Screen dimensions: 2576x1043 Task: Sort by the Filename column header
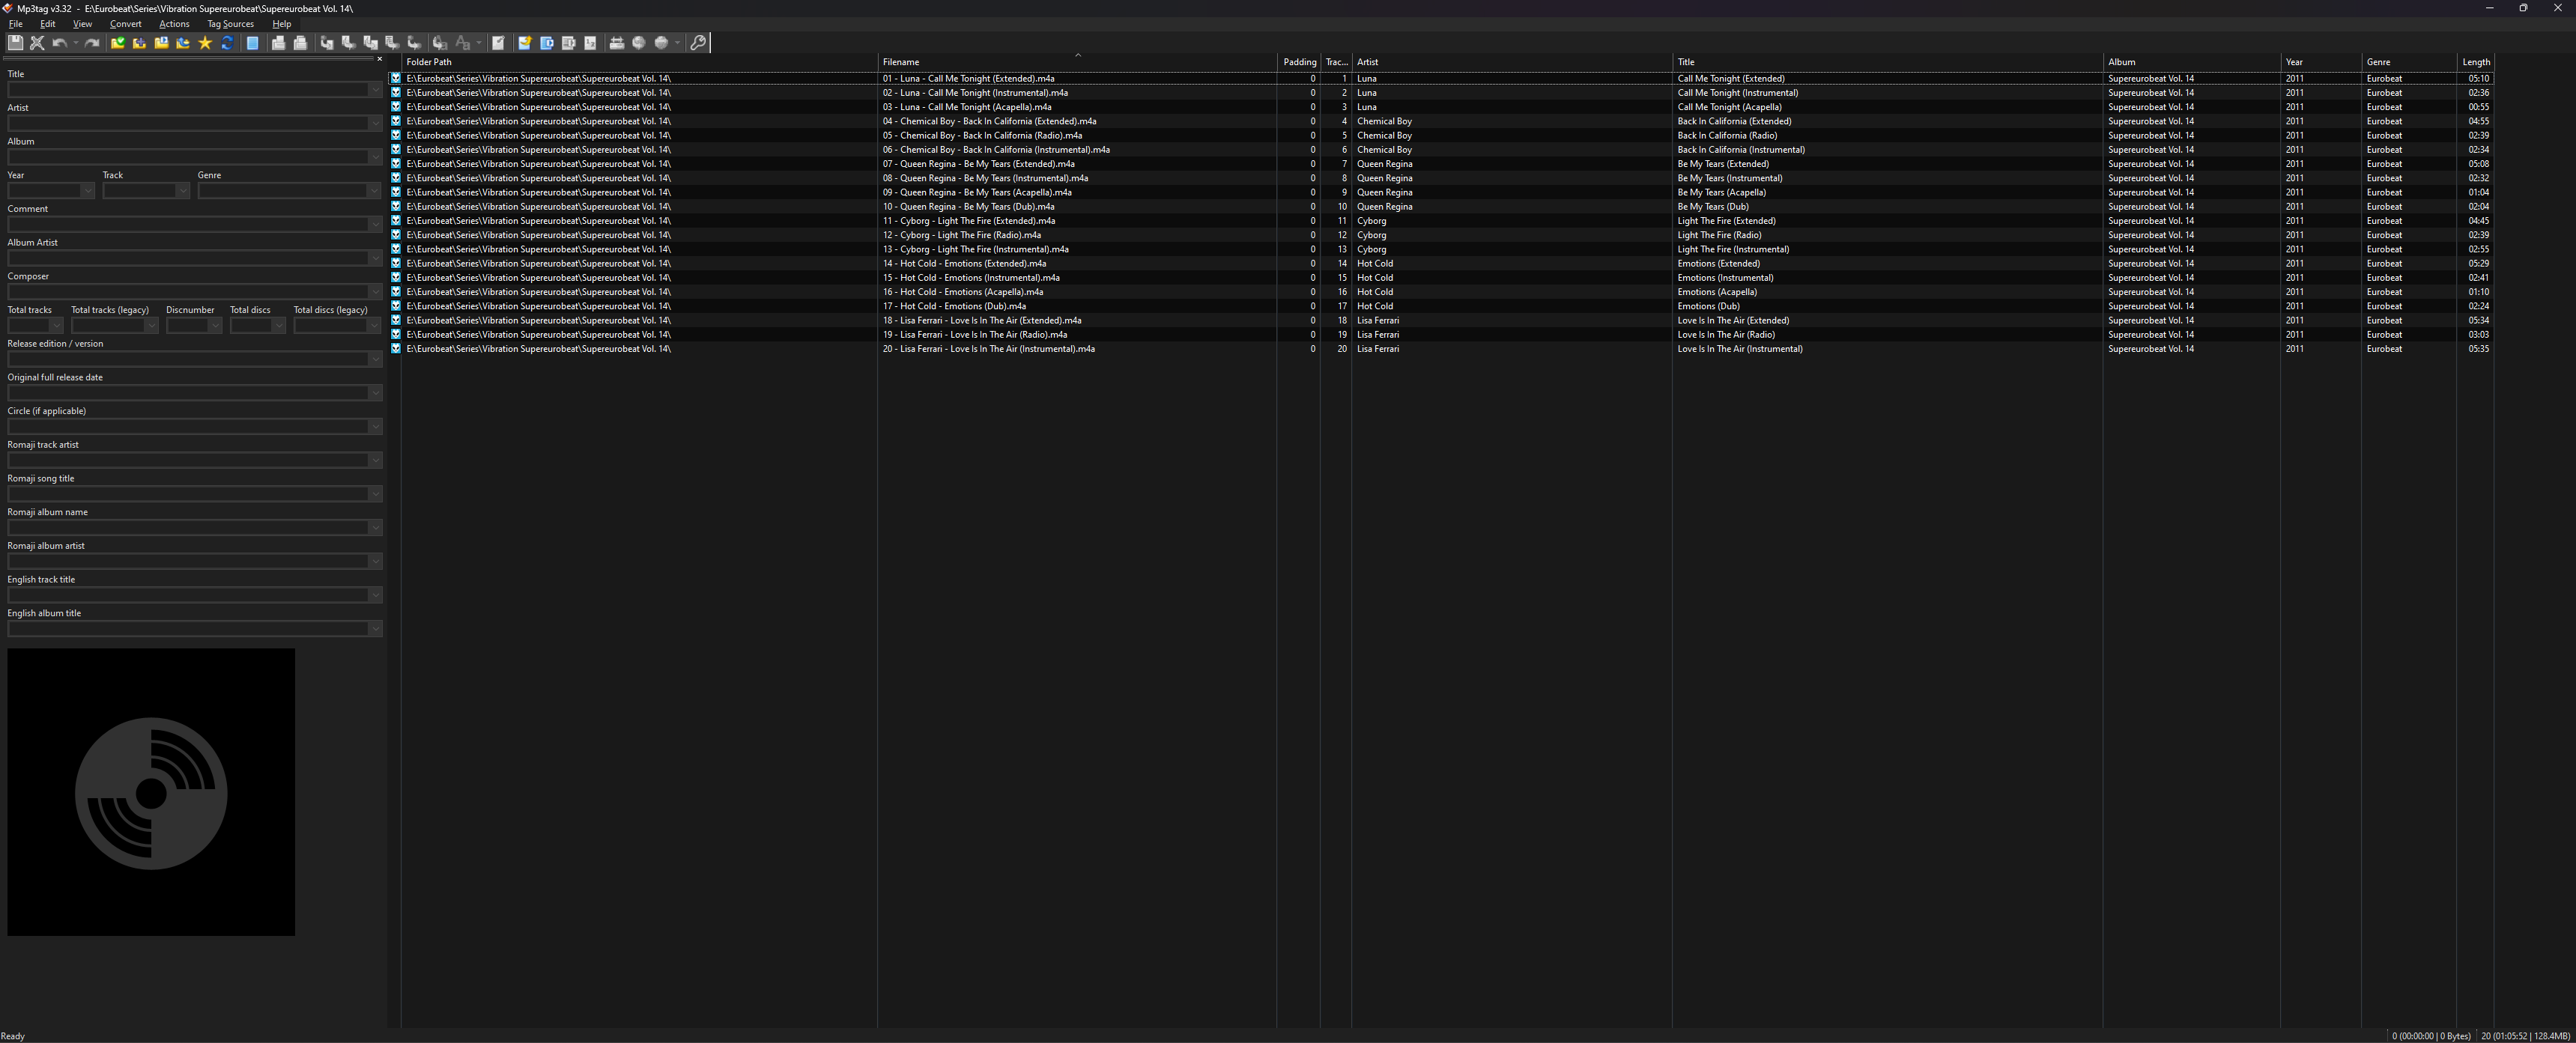coord(900,62)
